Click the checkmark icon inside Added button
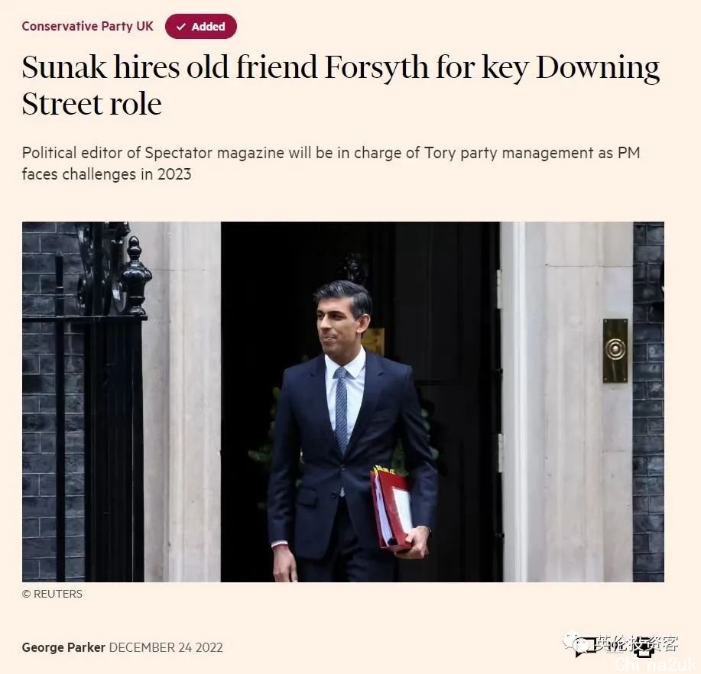Screen dimensions: 701x674 coord(181,27)
